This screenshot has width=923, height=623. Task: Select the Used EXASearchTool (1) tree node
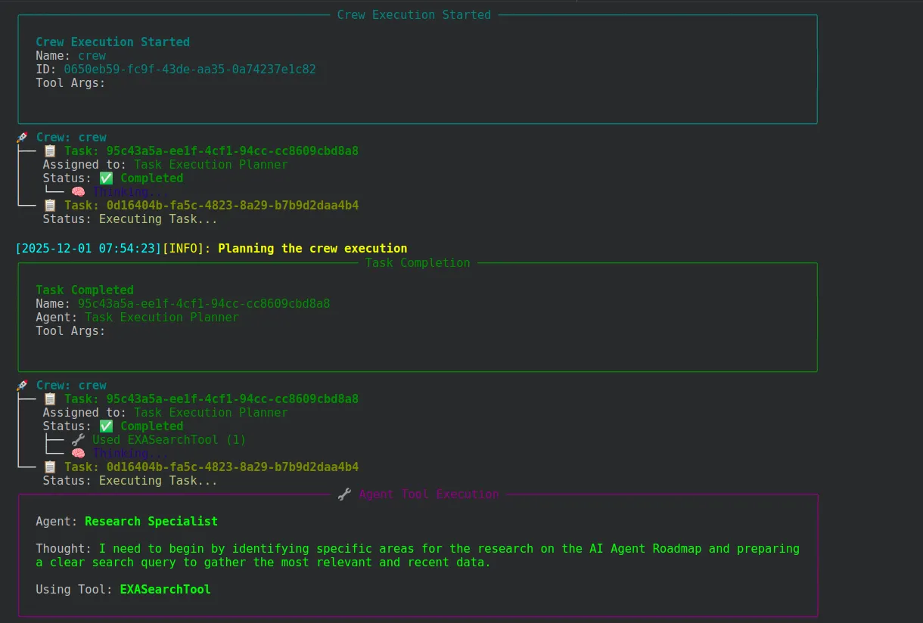(169, 440)
